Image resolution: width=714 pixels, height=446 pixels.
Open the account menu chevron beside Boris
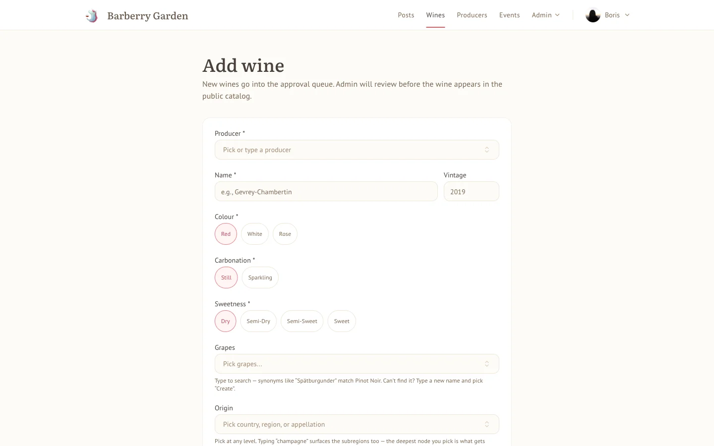click(x=627, y=15)
